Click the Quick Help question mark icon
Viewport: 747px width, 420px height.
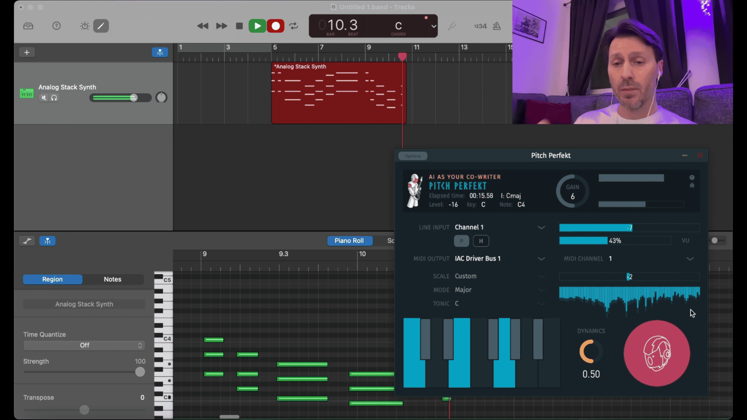(x=56, y=26)
